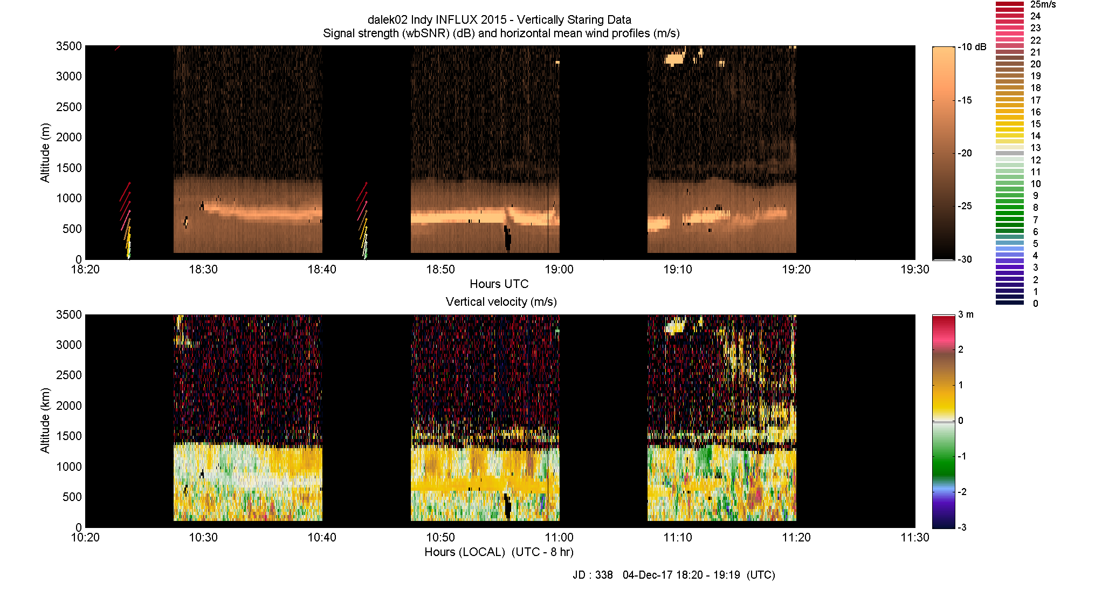This screenshot has height=590, width=1095.
Task: Click the 'Vertical velocity (m/s)' plot title
Action: click(501, 301)
